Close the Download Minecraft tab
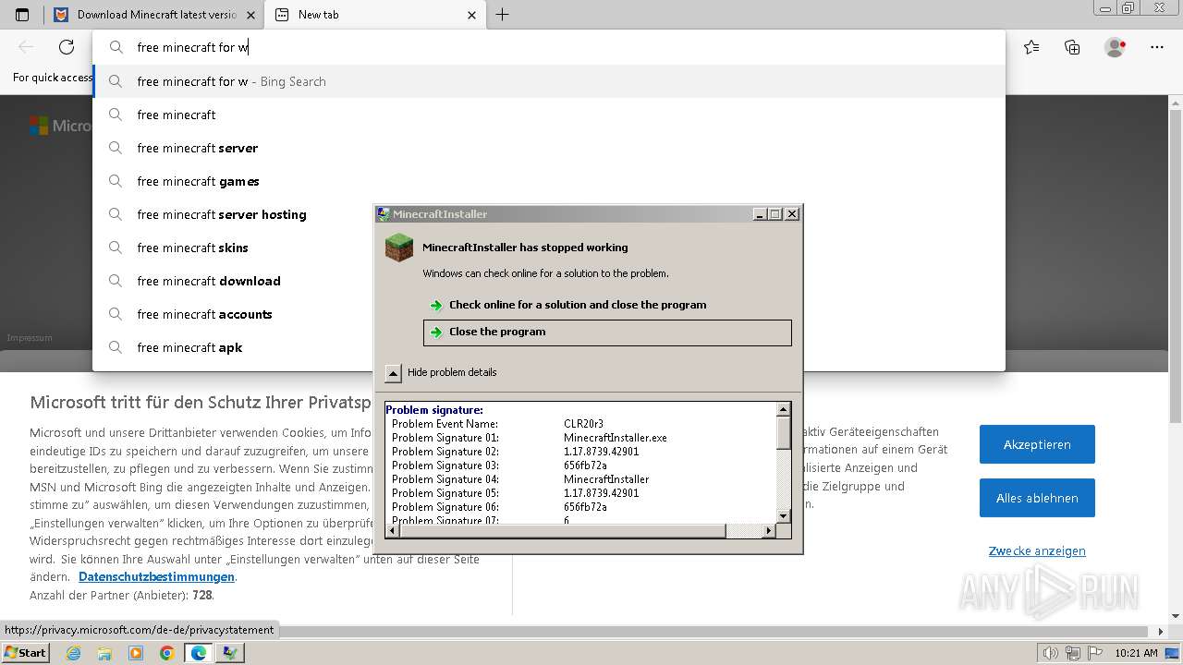Image resolution: width=1183 pixels, height=665 pixels. click(250, 15)
